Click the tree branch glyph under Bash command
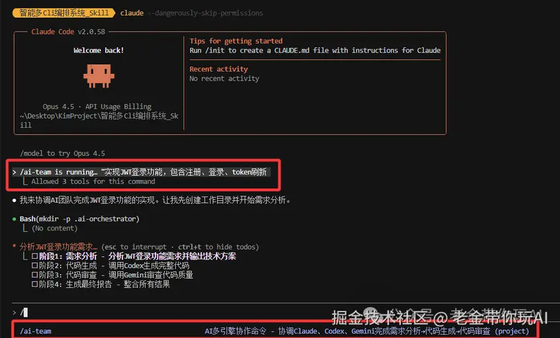 point(25,228)
